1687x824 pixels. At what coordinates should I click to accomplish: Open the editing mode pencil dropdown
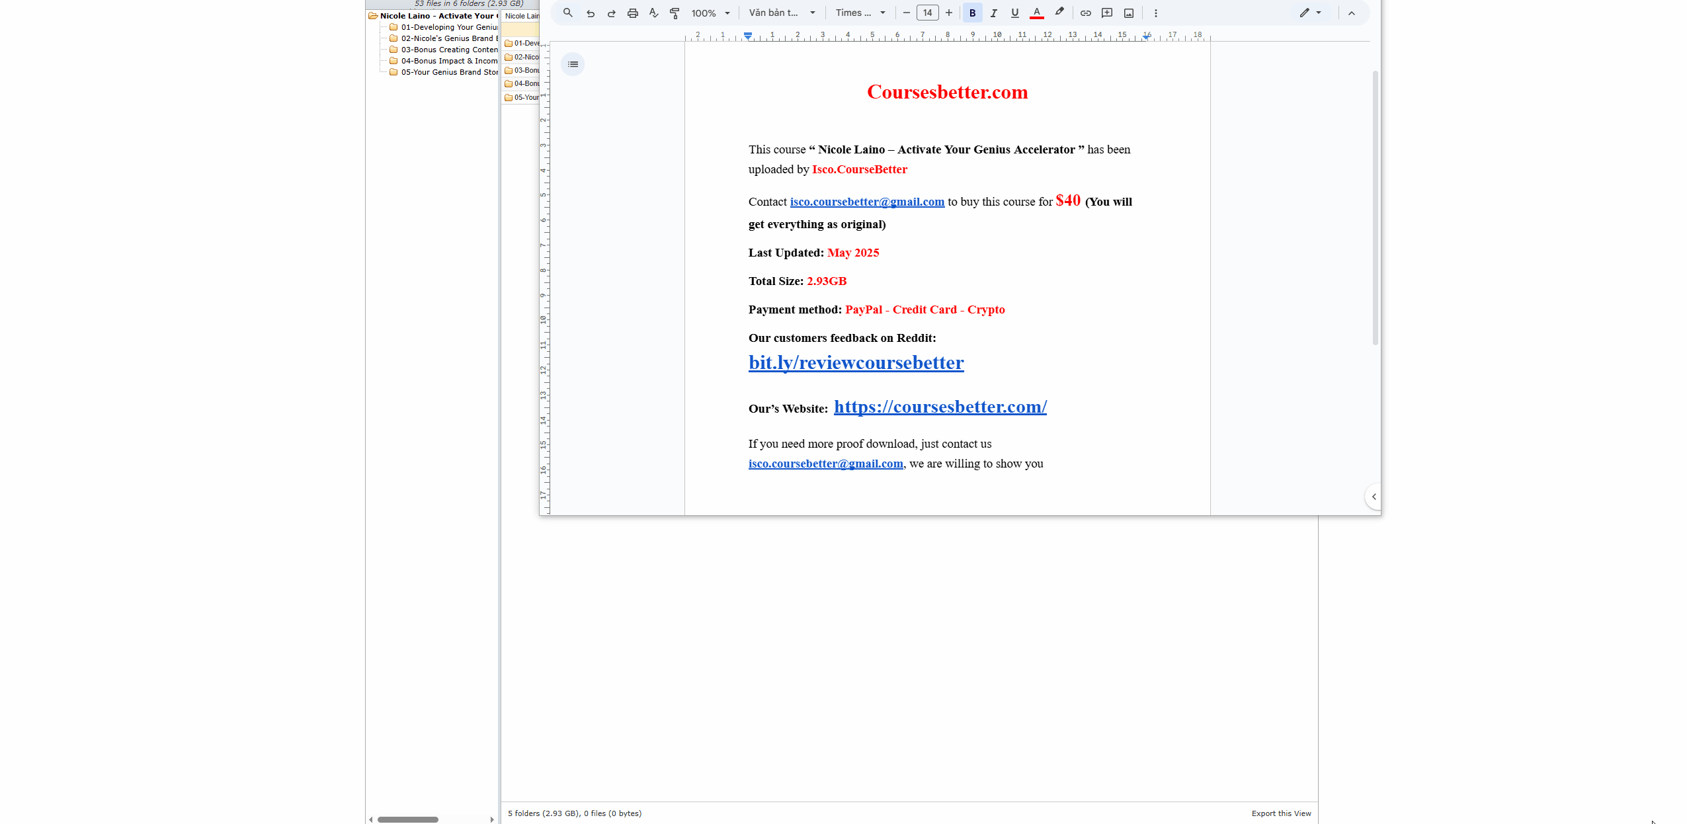point(1309,13)
